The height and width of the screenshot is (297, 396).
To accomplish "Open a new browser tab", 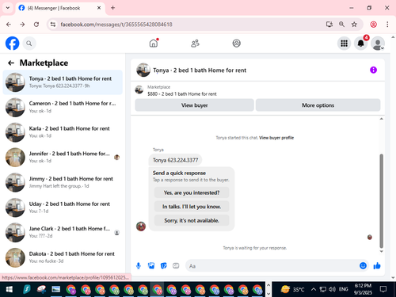I will pos(112,8).
